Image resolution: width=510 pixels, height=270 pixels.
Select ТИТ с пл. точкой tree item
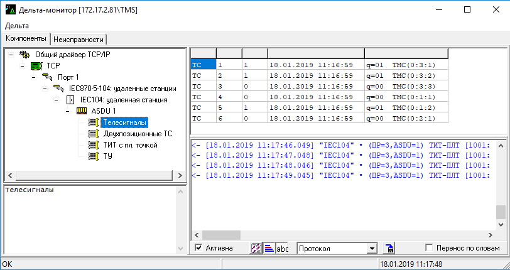[x=130, y=145]
